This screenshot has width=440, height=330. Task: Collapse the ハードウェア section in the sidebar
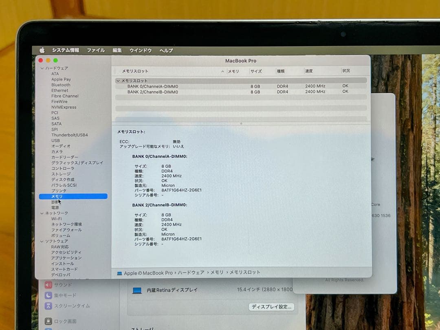coord(42,68)
